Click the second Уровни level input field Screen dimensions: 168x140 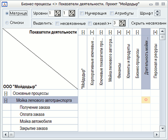(x=66, y=13)
